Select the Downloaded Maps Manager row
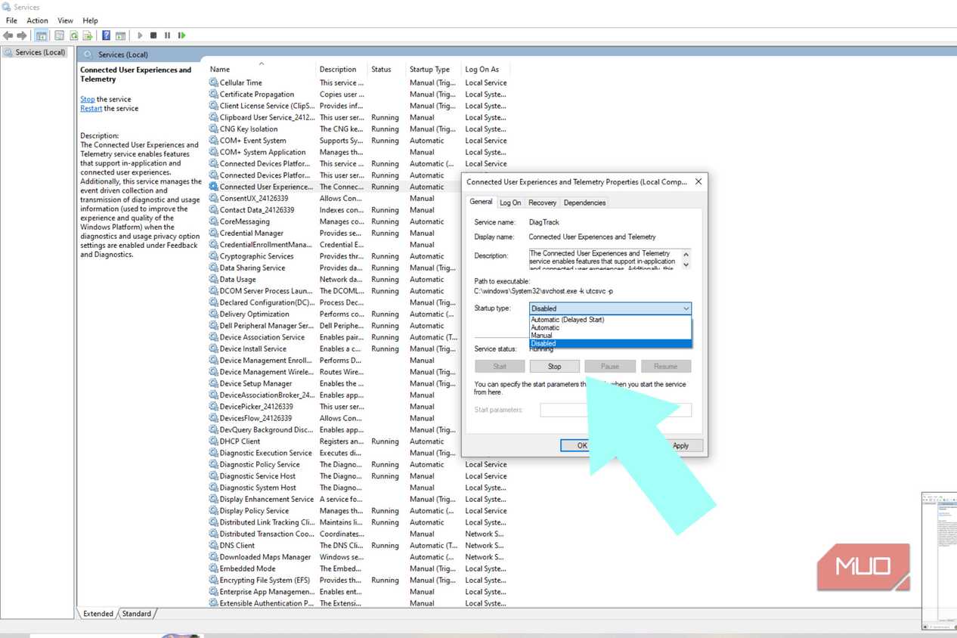 359,557
